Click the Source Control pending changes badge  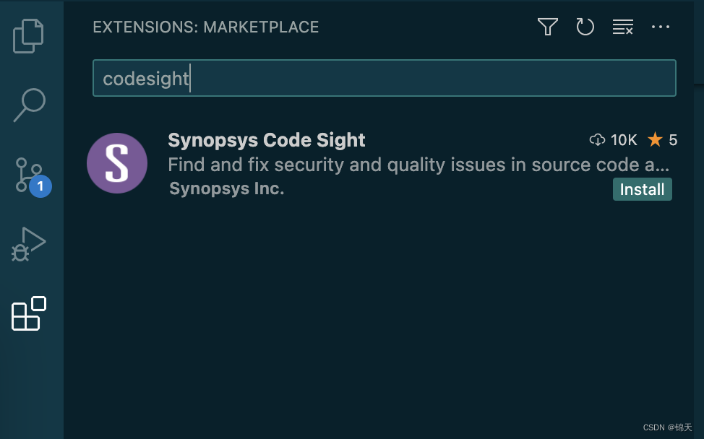click(40, 186)
